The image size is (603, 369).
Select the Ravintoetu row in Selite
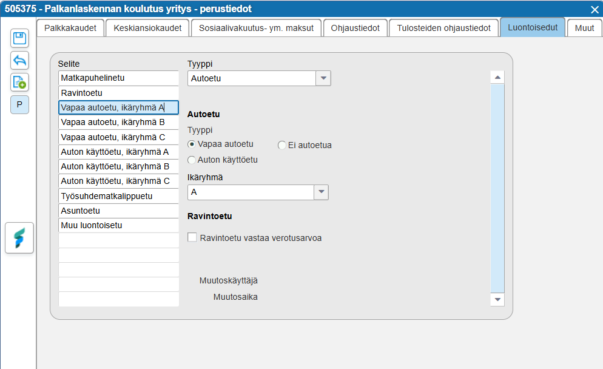point(118,93)
